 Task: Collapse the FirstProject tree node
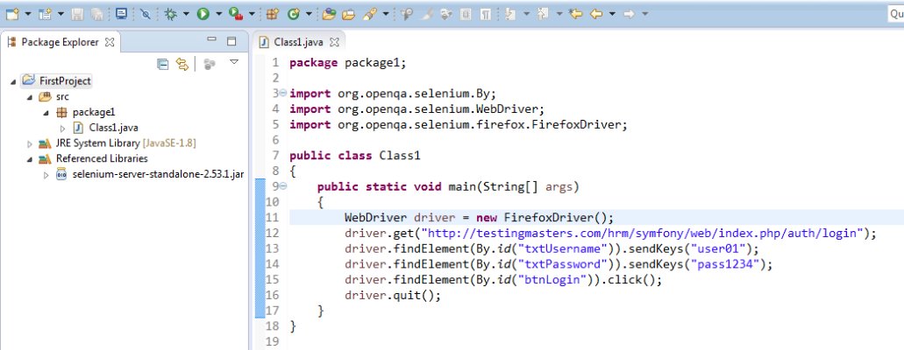(x=14, y=81)
